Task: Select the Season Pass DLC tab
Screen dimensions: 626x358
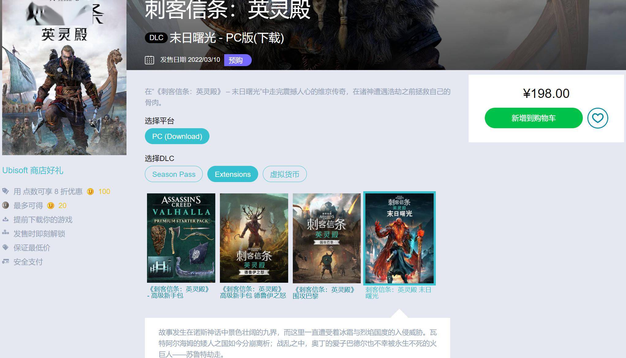Action: click(x=174, y=173)
